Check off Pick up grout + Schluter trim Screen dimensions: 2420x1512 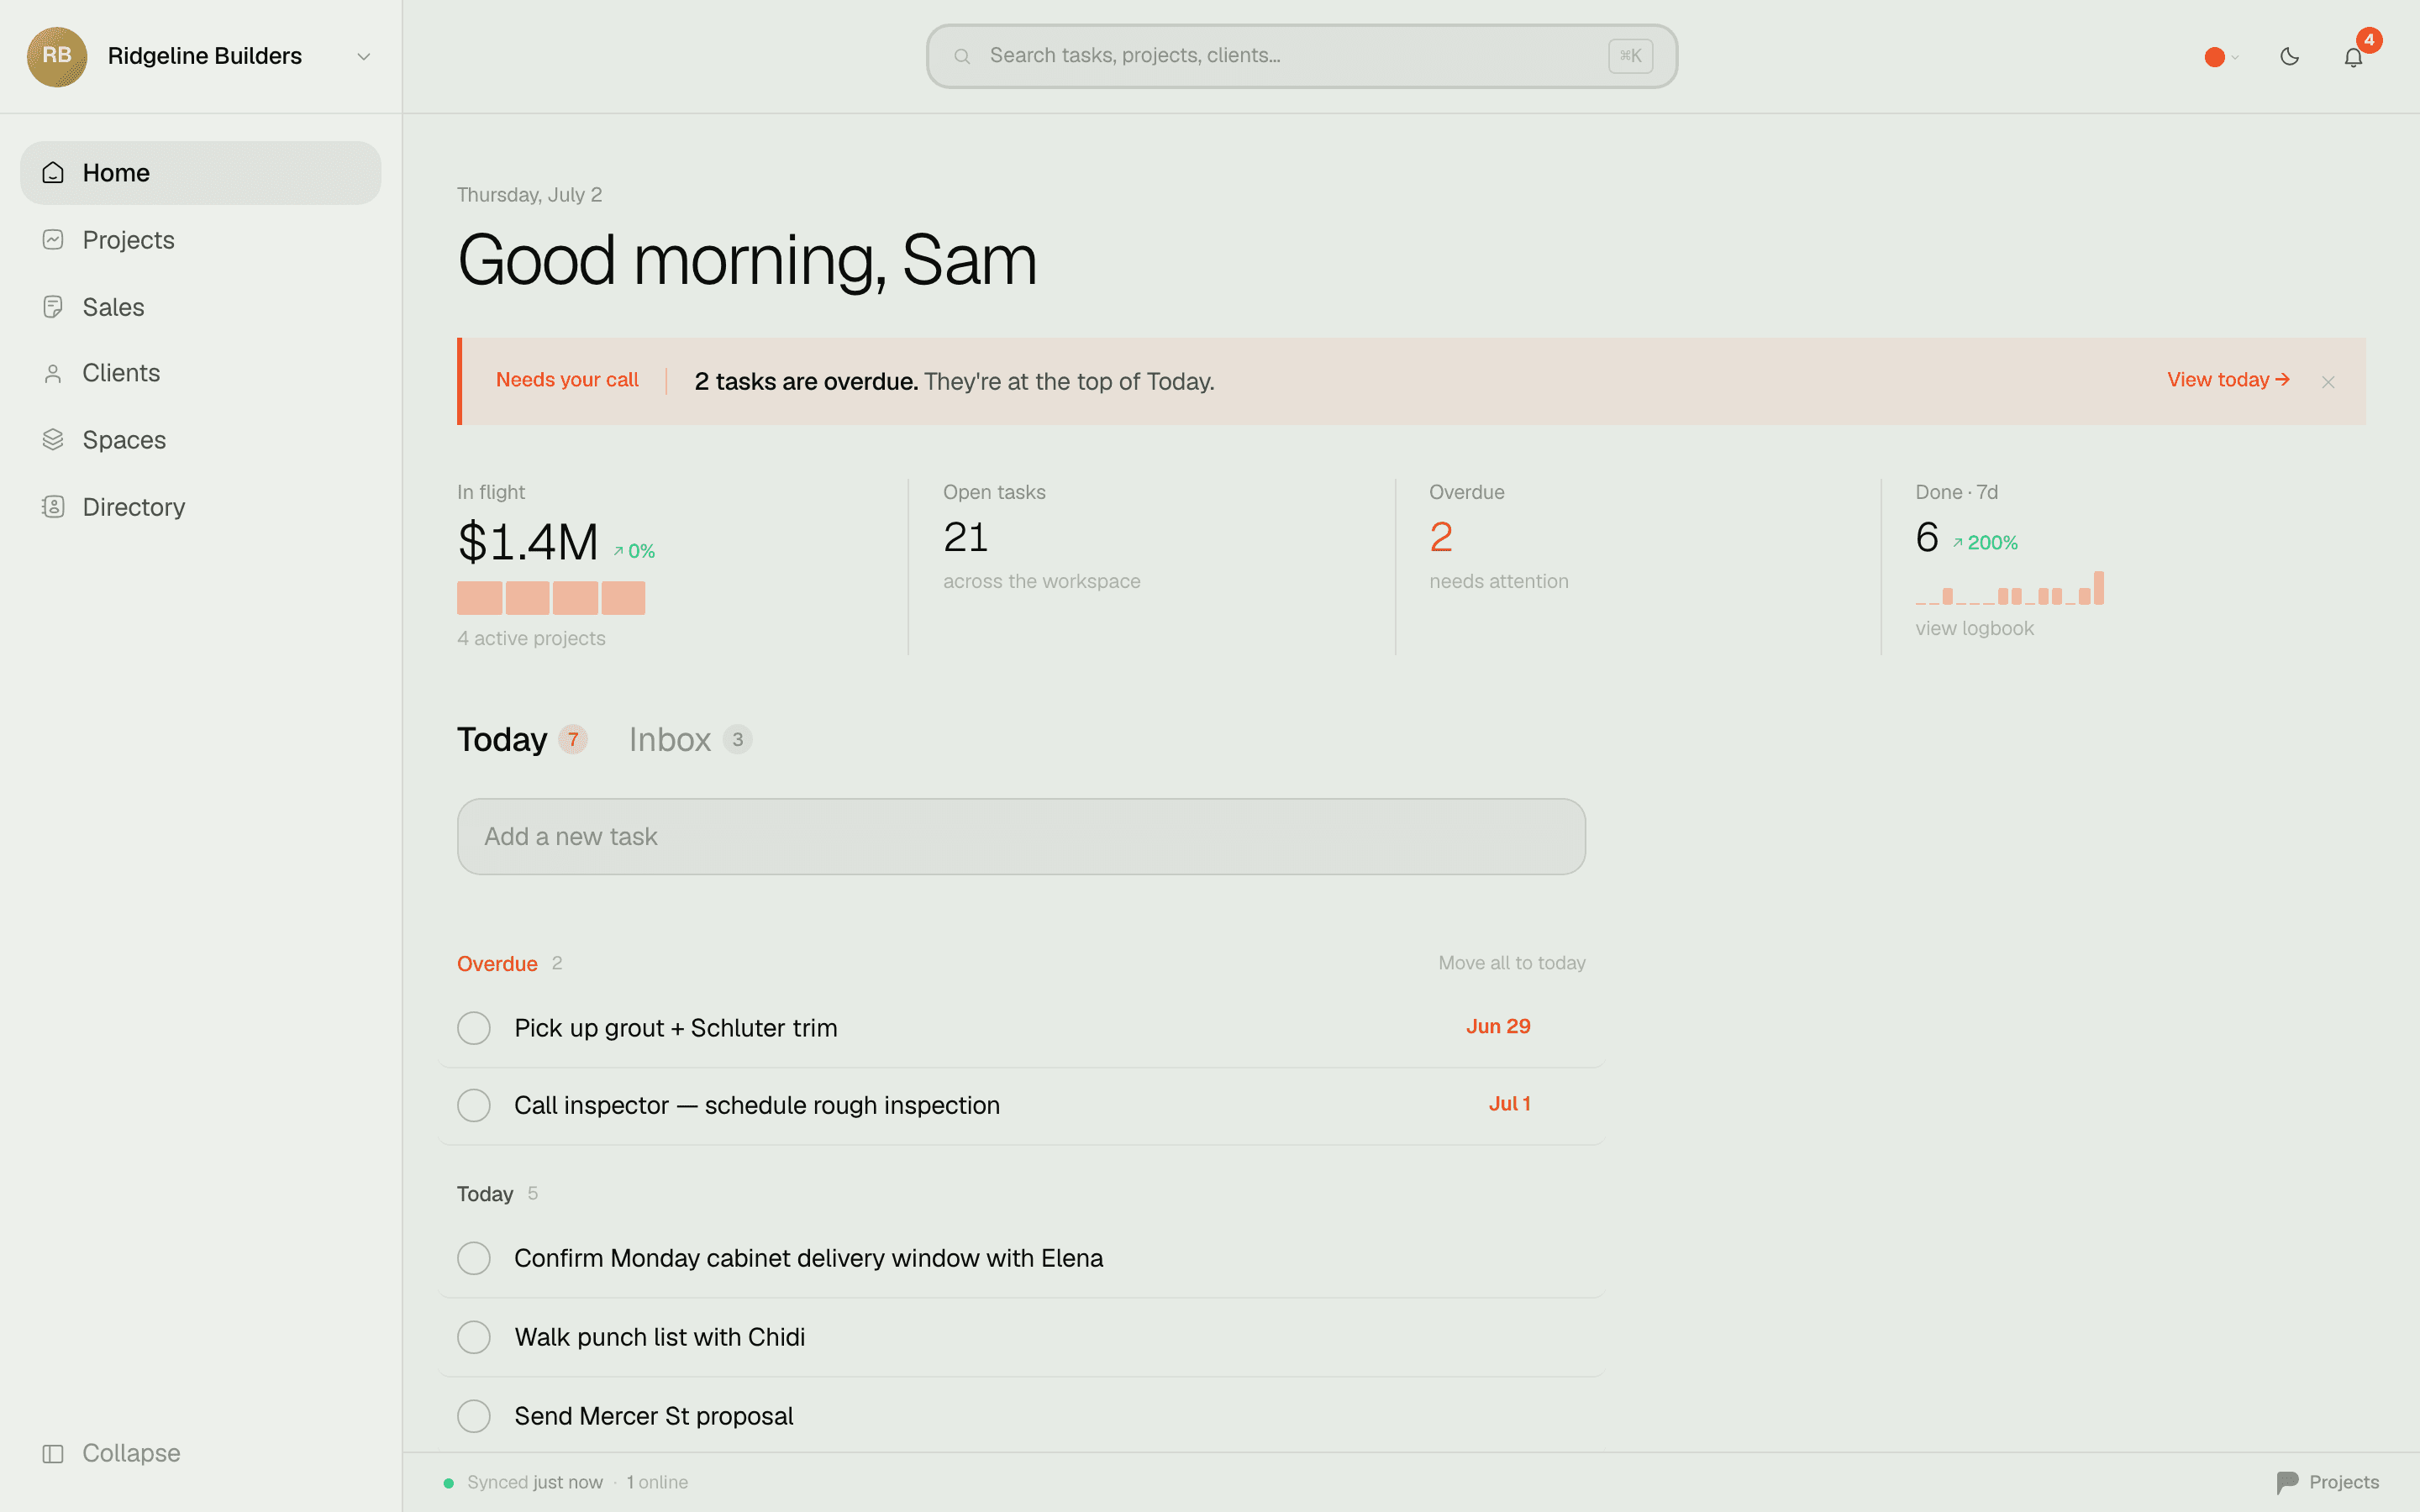coord(474,1028)
